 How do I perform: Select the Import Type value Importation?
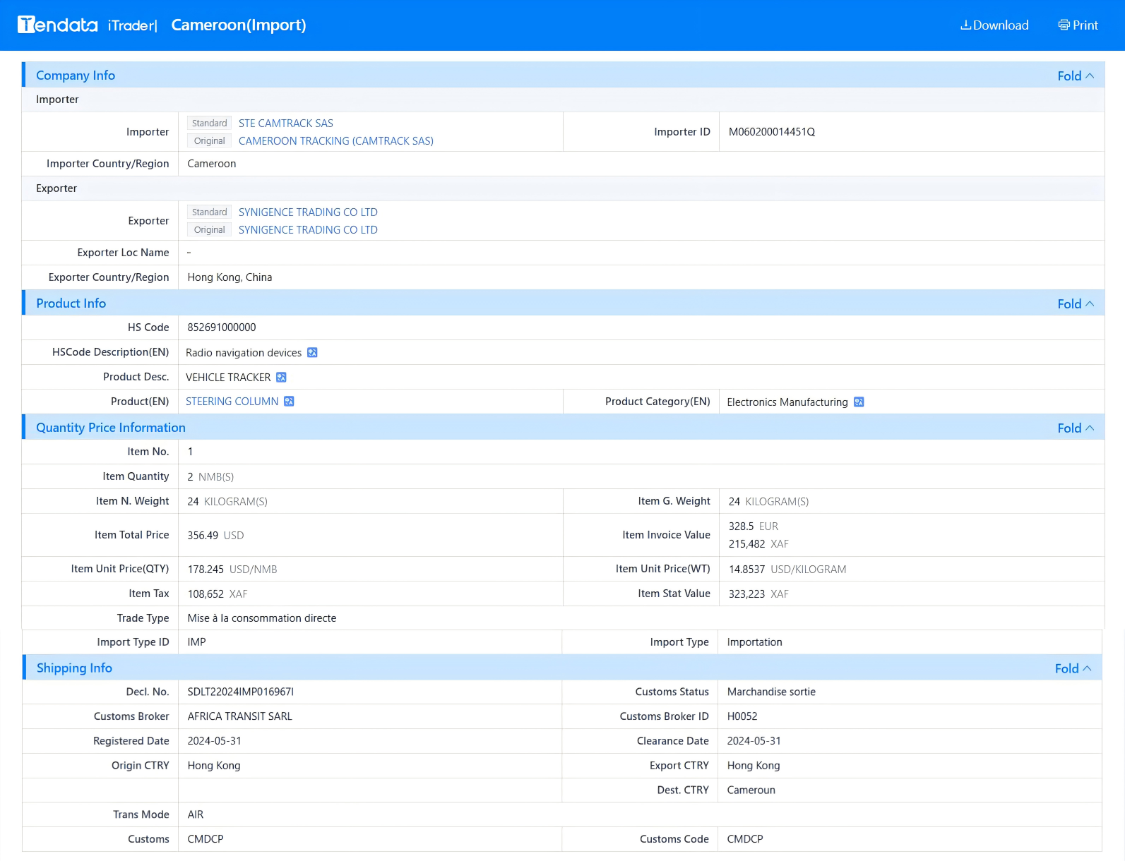click(x=755, y=642)
